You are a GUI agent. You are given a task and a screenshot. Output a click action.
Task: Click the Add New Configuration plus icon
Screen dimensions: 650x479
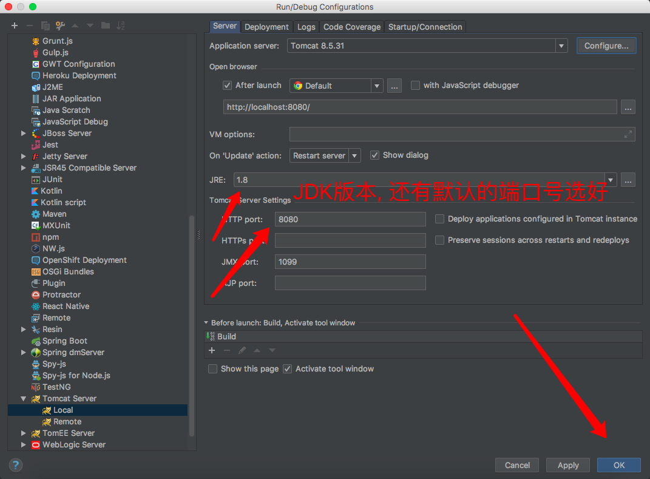(x=15, y=25)
